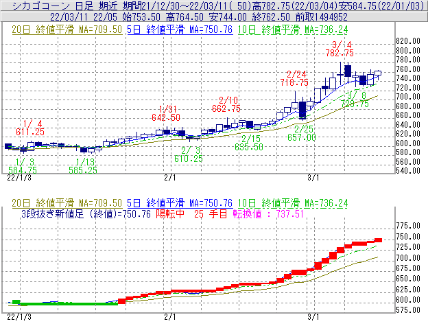This screenshot has width=428, height=326.
Task: Click the last white candlestick on the right
Action: (x=378, y=73)
